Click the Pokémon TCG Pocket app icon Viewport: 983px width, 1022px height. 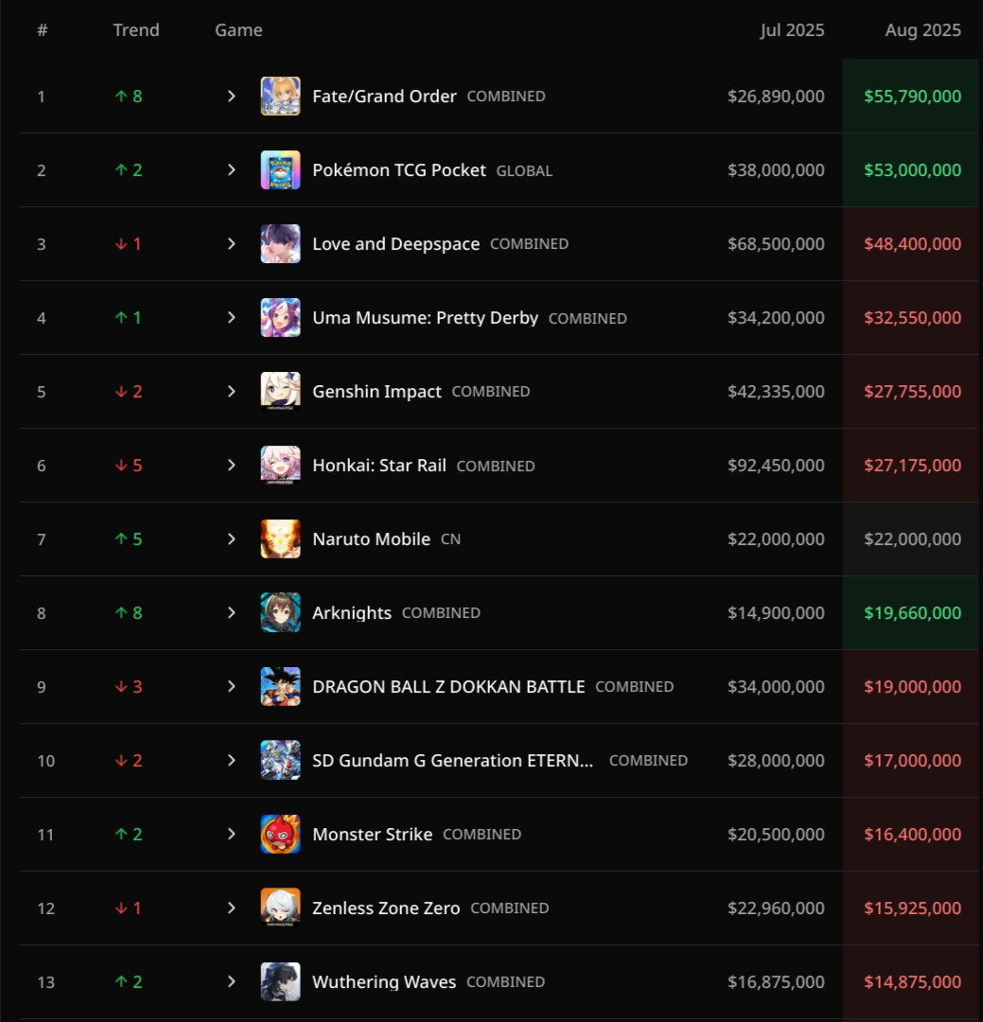pyautogui.click(x=280, y=169)
